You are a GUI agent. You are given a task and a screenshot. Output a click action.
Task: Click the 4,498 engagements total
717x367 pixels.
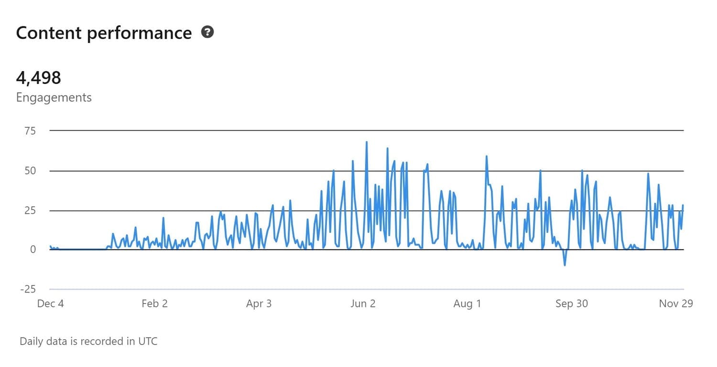coord(39,77)
